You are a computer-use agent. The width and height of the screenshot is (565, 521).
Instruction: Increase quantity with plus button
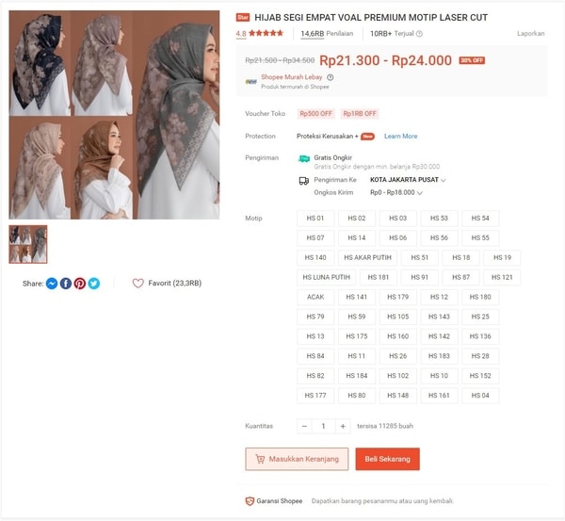[x=343, y=426]
